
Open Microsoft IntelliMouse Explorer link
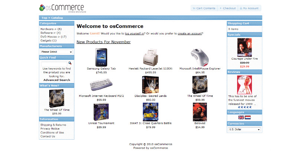(x=200, y=69)
